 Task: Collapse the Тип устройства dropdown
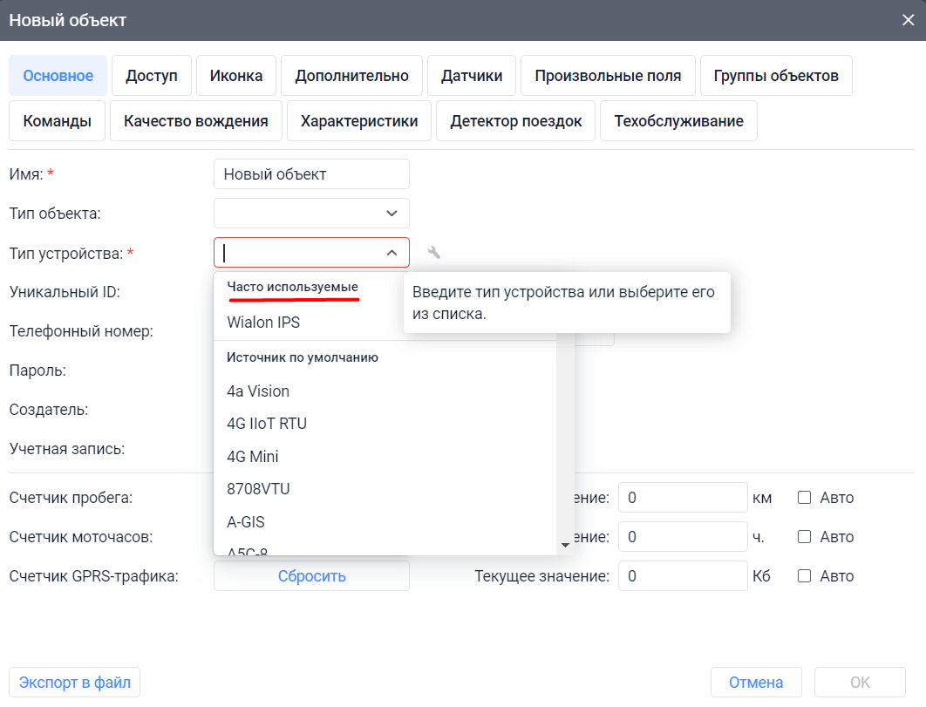[x=392, y=252]
